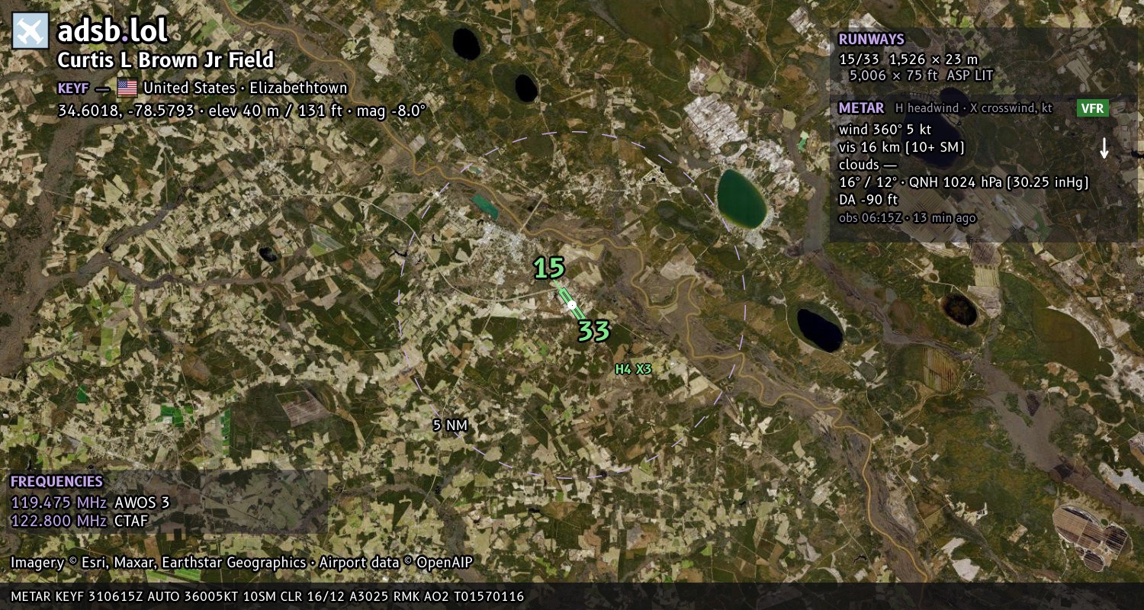Click the 15/33 1,526 × 23 m runway row
Screen dimensions: 1144x610
click(908, 59)
